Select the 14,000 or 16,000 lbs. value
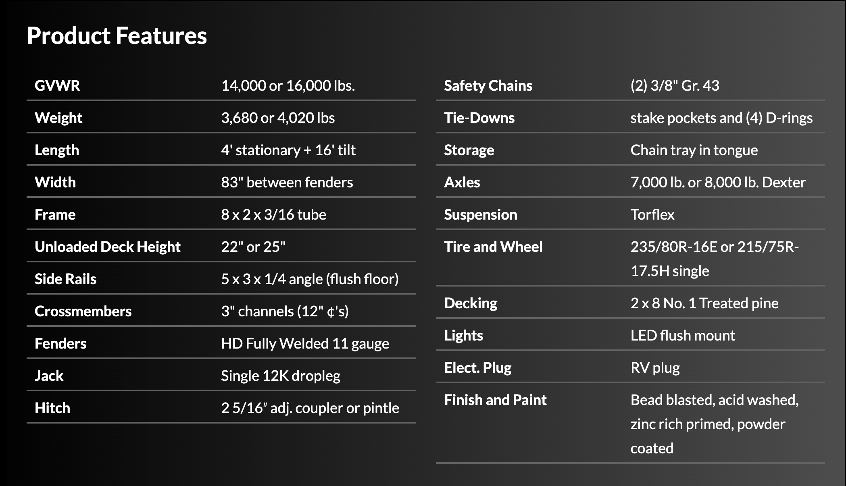Image resolution: width=846 pixels, height=486 pixels. (x=288, y=85)
